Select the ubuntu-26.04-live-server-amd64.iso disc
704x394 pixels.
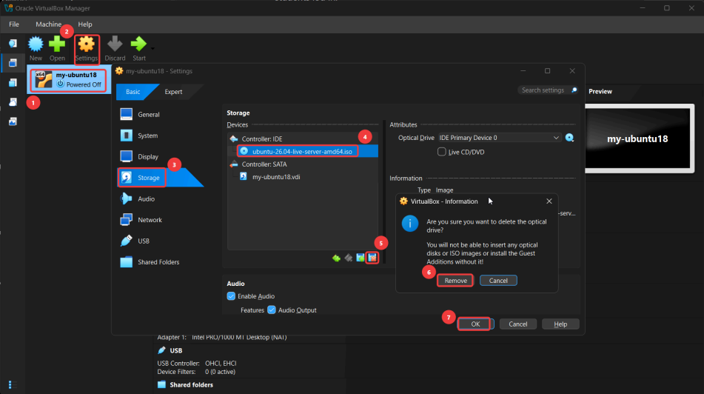pos(303,151)
